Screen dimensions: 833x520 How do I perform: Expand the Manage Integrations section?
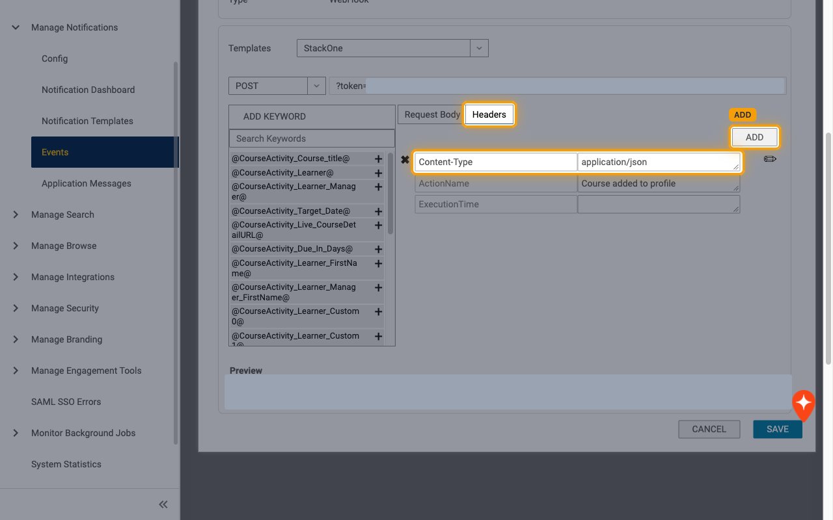pos(16,277)
